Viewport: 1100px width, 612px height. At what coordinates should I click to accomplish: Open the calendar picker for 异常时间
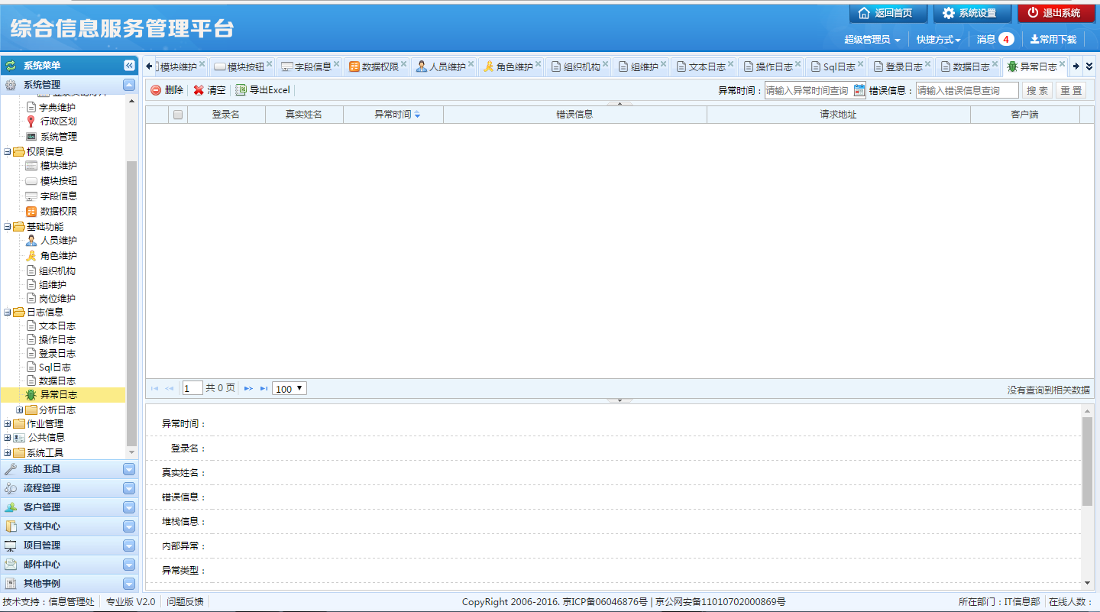859,90
